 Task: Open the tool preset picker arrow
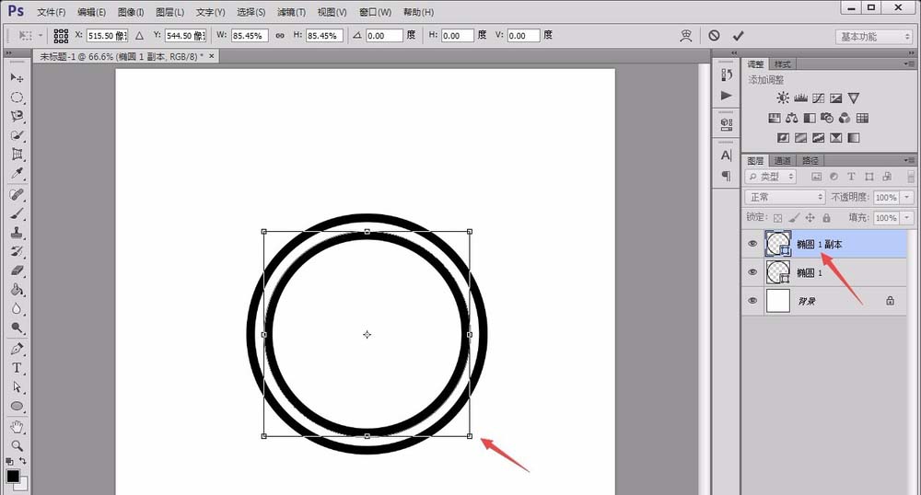[x=41, y=36]
